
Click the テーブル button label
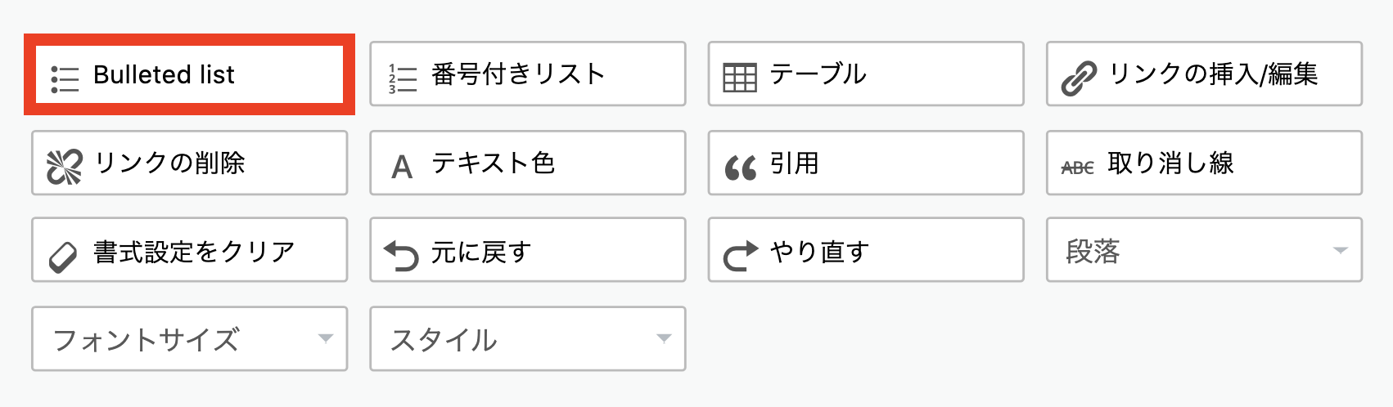818,74
